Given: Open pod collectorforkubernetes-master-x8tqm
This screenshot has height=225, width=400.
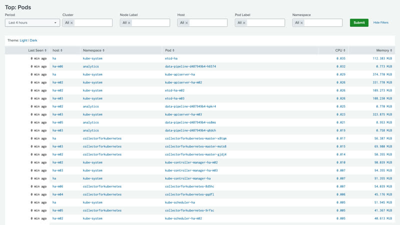Looking at the screenshot, I should [x=195, y=138].
